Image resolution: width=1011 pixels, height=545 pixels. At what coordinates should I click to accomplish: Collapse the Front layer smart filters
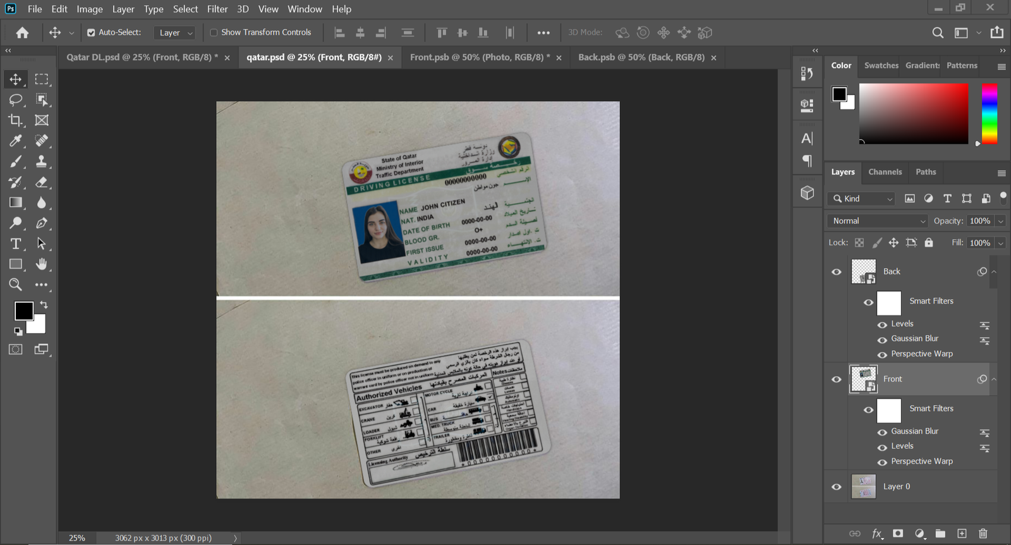pos(994,379)
